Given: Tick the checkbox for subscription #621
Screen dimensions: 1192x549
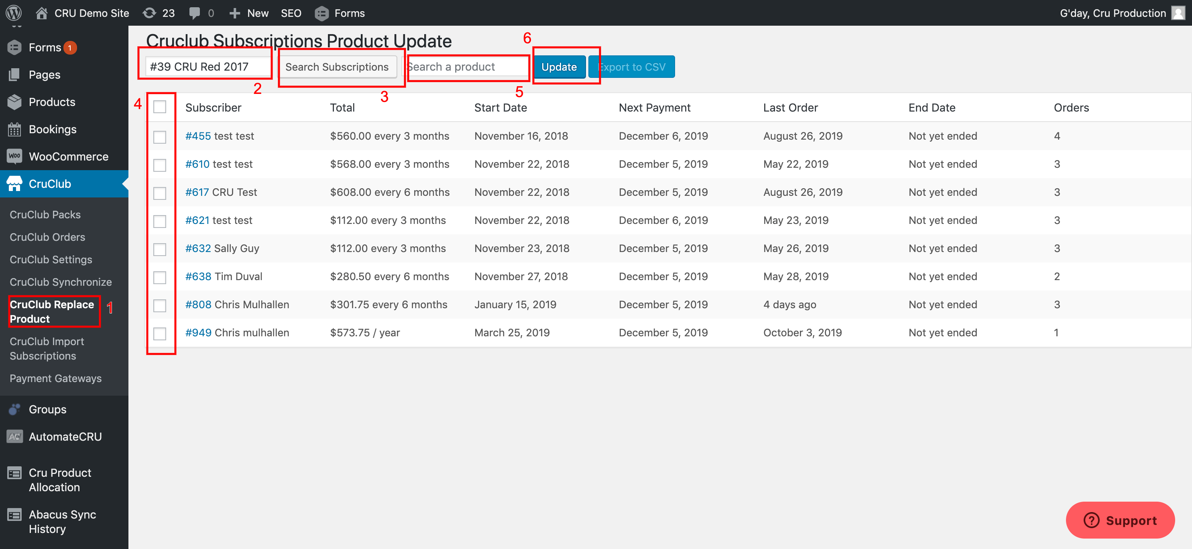Looking at the screenshot, I should tap(160, 221).
